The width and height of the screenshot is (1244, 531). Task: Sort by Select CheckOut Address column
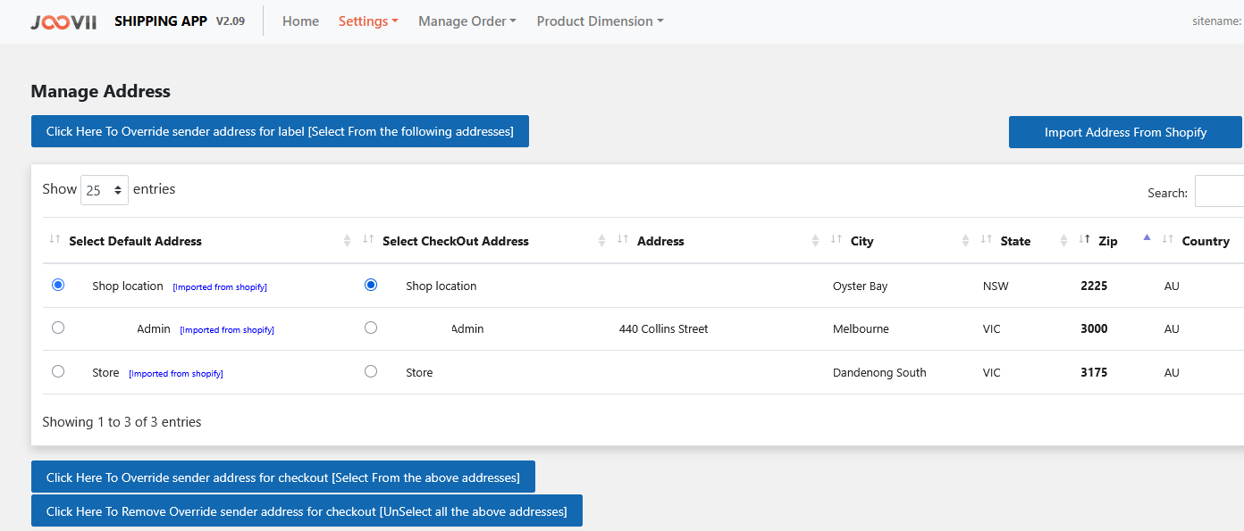[x=455, y=241]
